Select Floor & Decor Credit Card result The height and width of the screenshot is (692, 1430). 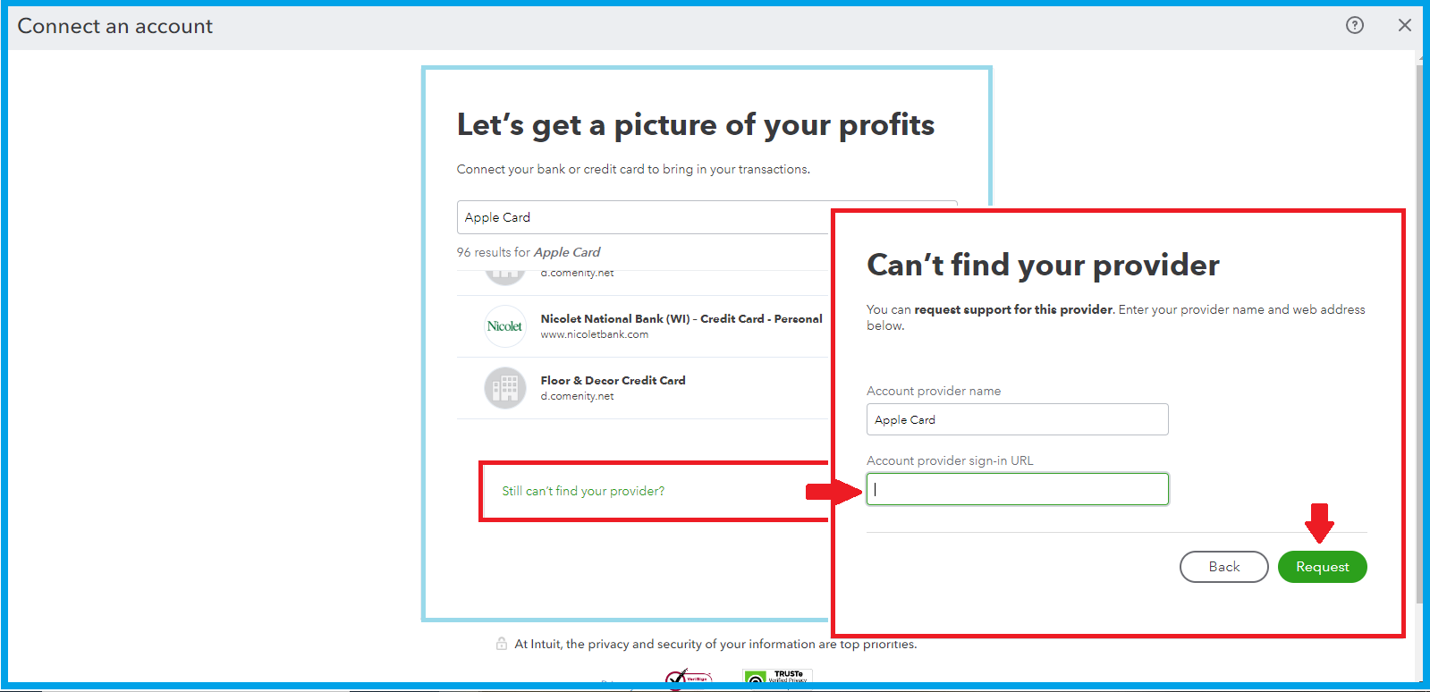[x=644, y=388]
